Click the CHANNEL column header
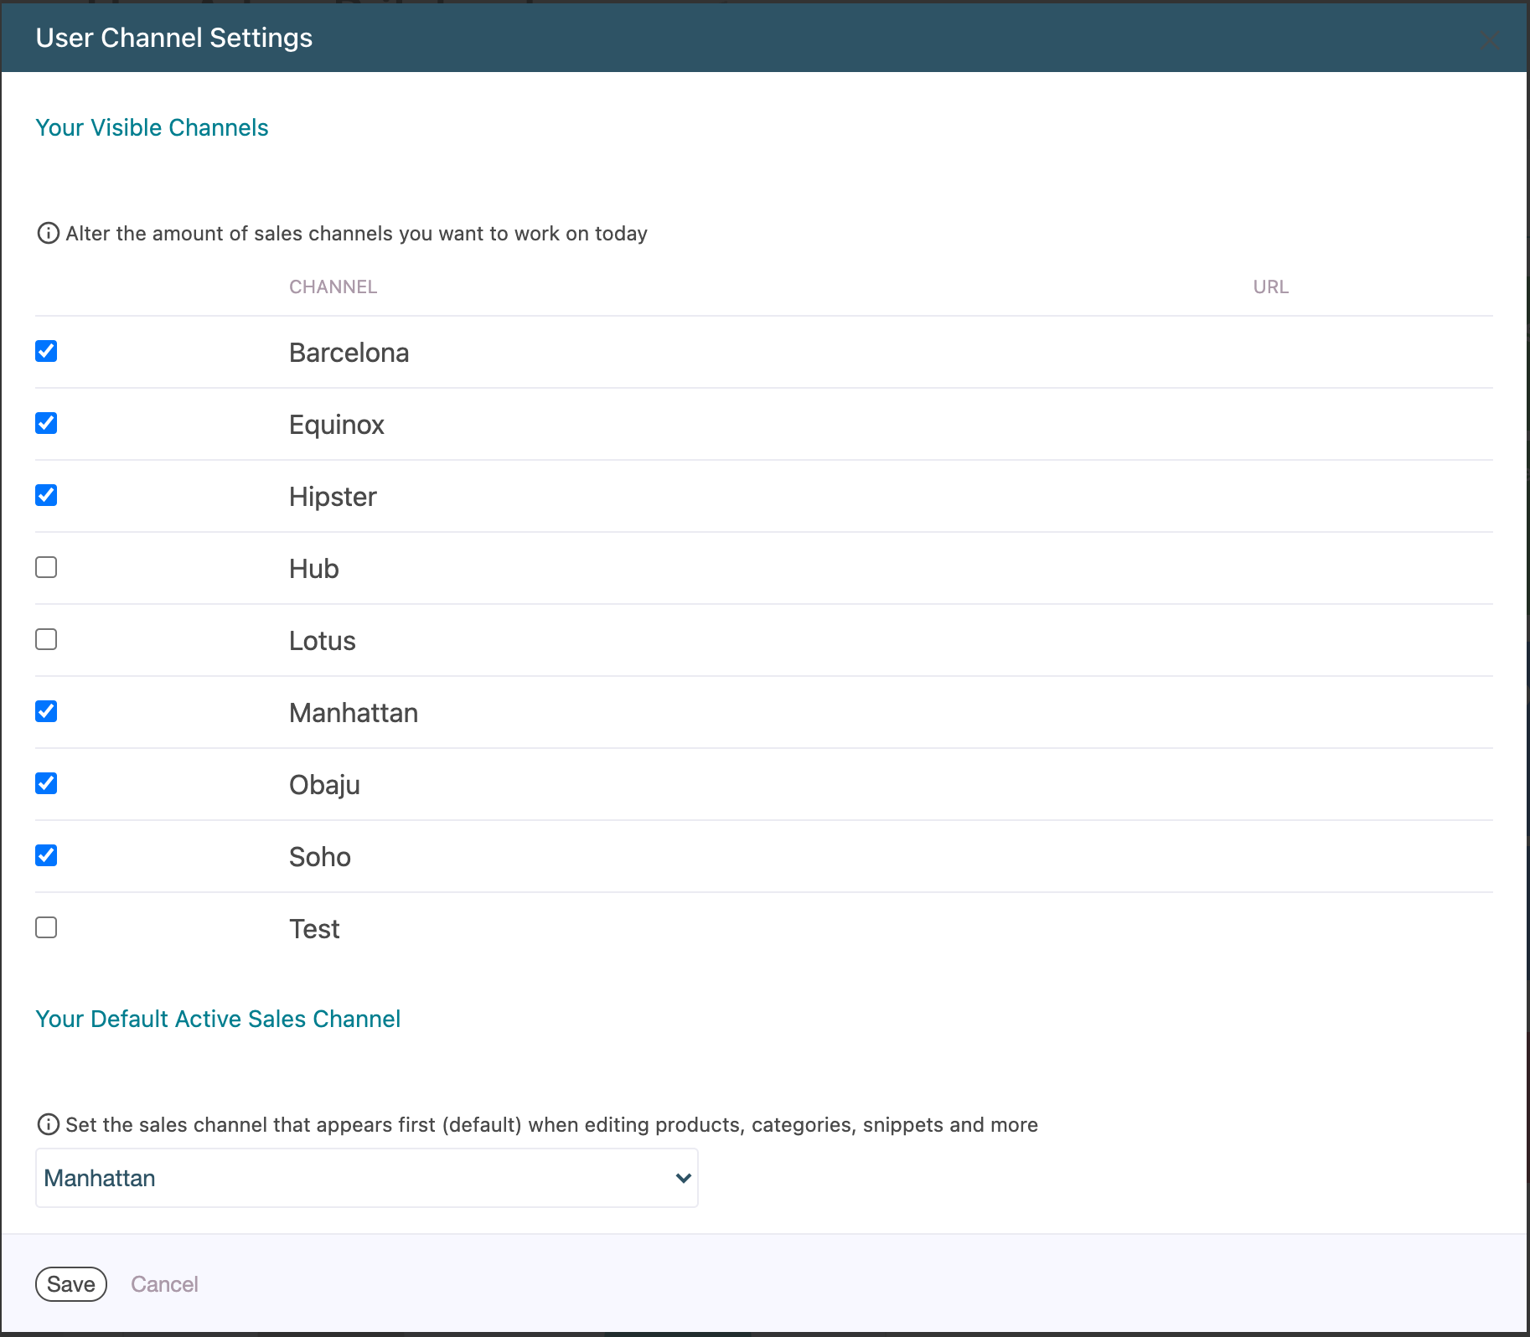 click(333, 286)
